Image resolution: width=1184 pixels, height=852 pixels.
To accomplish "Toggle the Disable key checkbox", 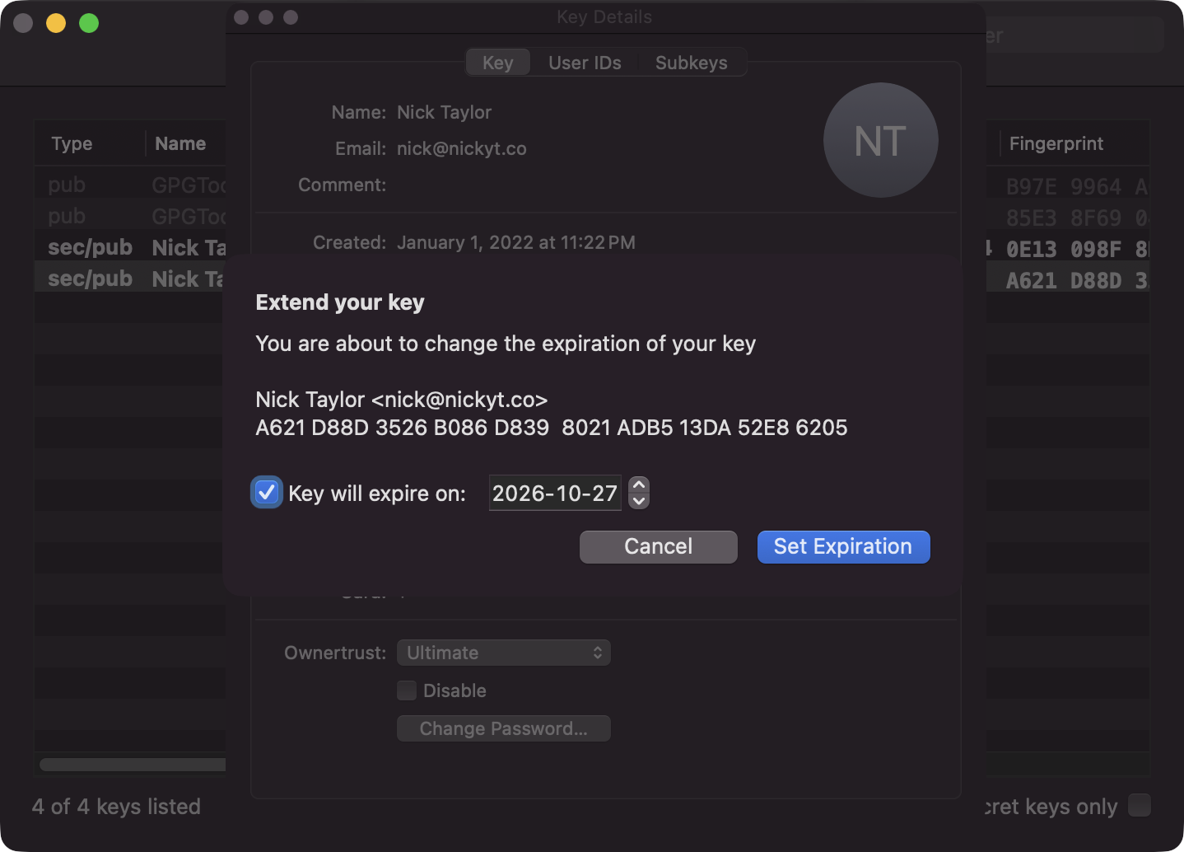I will click(407, 690).
